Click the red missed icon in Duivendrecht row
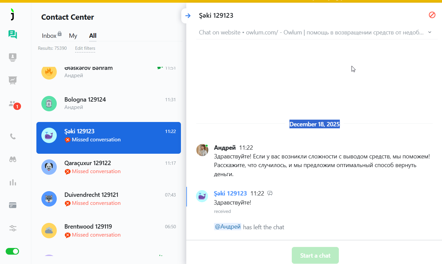 coord(67,203)
